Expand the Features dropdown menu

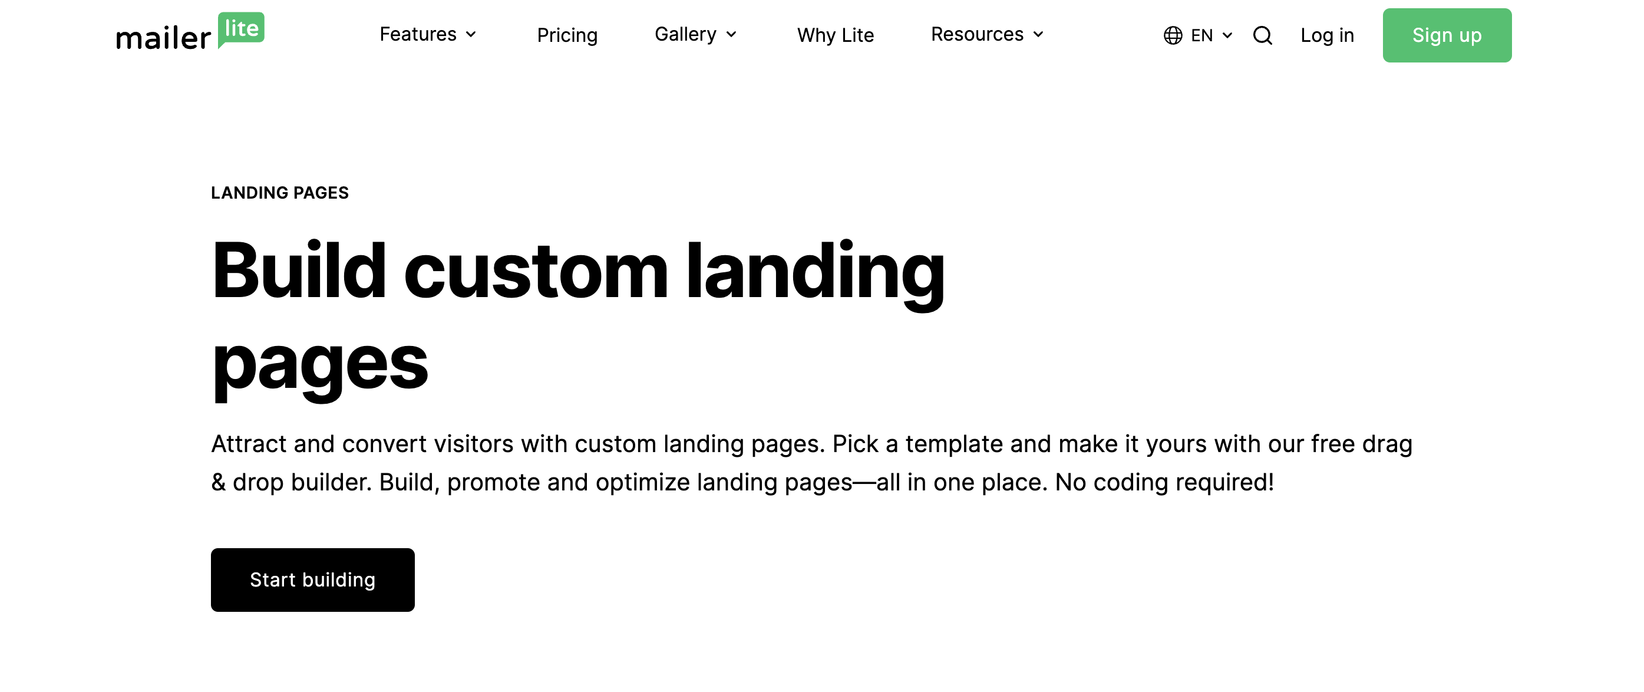click(x=425, y=34)
